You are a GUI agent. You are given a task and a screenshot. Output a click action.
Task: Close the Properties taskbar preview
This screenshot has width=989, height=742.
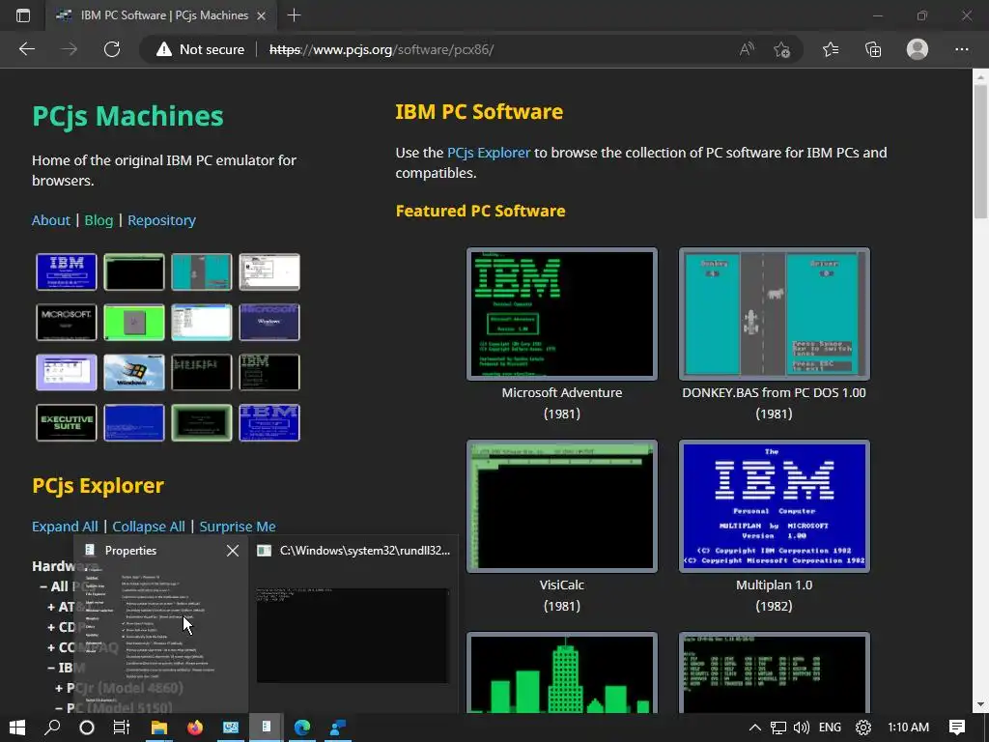point(233,551)
